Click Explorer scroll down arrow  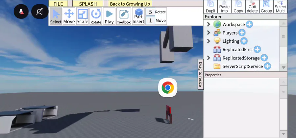coord(284,67)
